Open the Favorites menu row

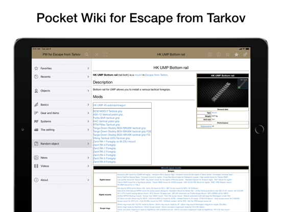click(62, 68)
